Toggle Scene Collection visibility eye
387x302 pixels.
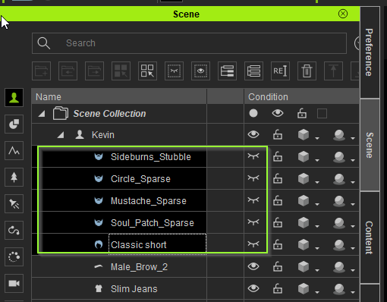(278, 113)
